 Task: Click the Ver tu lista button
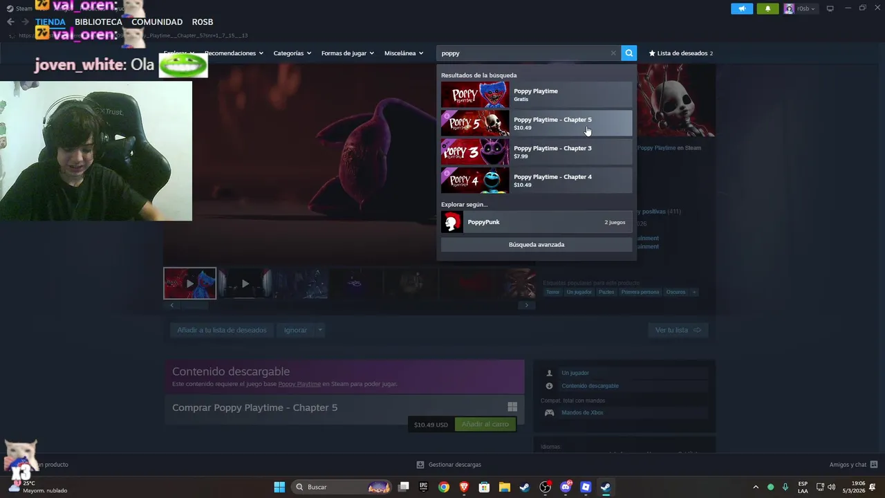pos(678,330)
